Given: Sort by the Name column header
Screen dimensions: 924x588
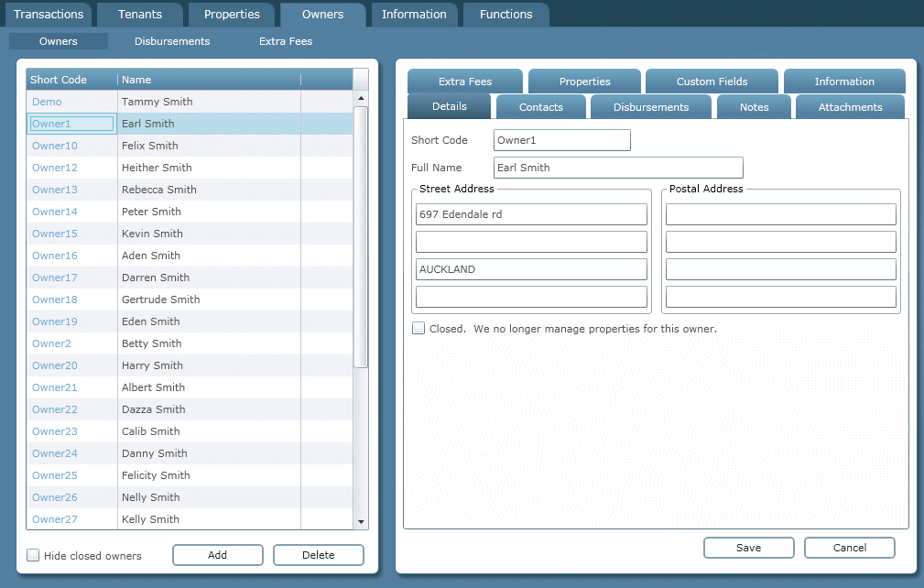Looking at the screenshot, I should coord(209,80).
